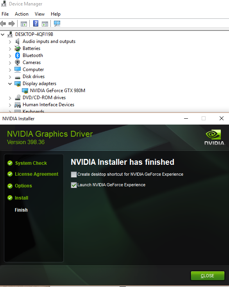
Task: Open the Help question mark toolbar icon
Action: (x=36, y=23)
